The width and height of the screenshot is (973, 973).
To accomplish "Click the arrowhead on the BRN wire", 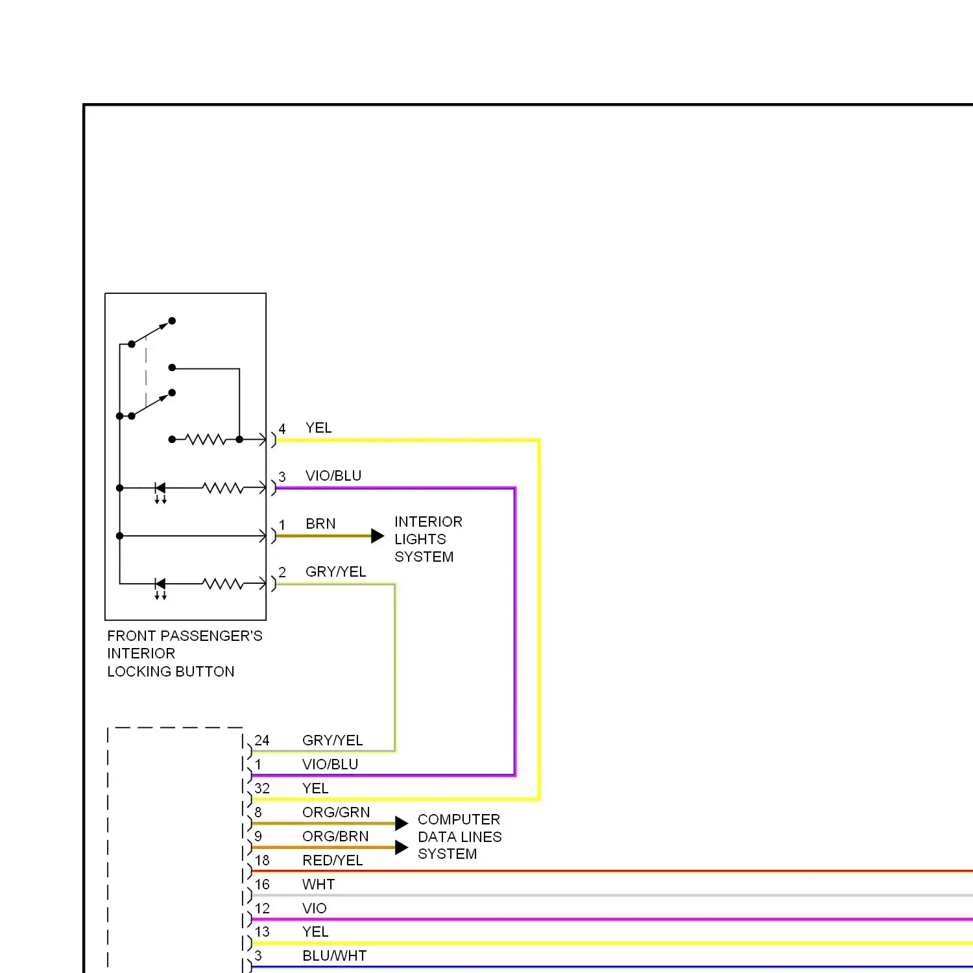I will tap(378, 536).
